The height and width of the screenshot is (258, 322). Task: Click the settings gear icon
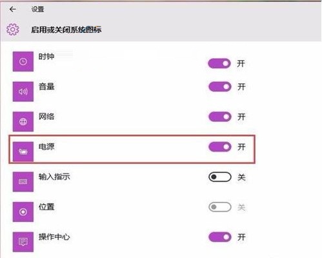point(13,30)
